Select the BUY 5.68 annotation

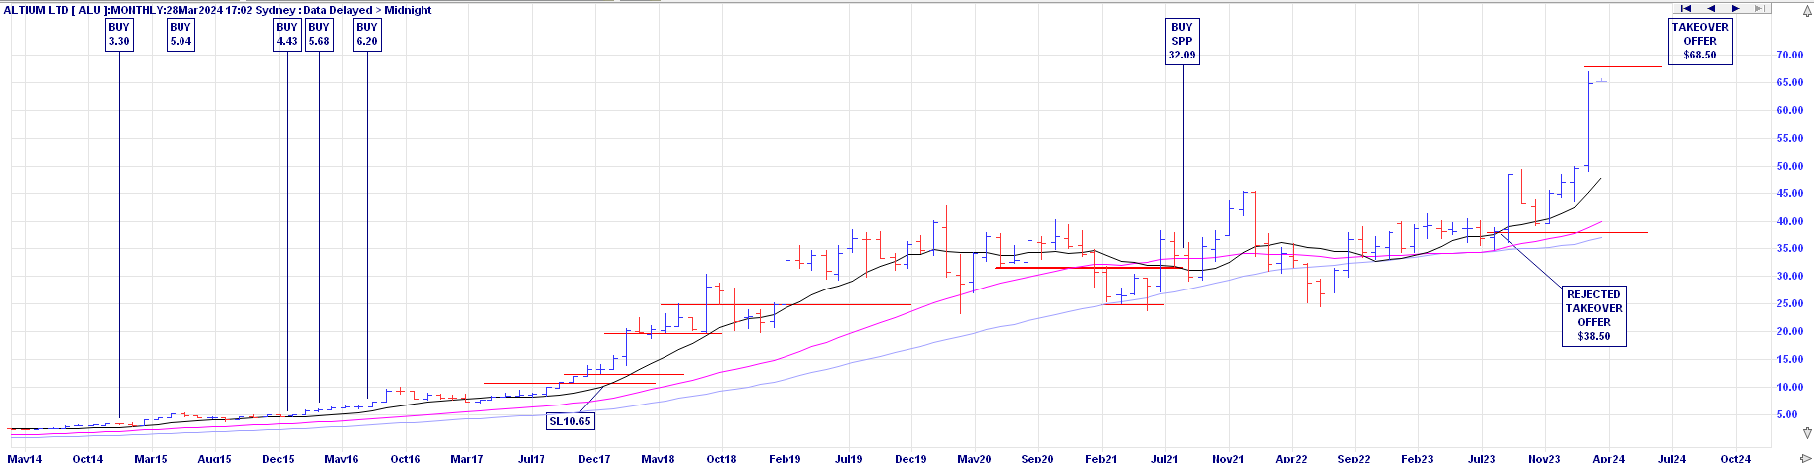[319, 34]
